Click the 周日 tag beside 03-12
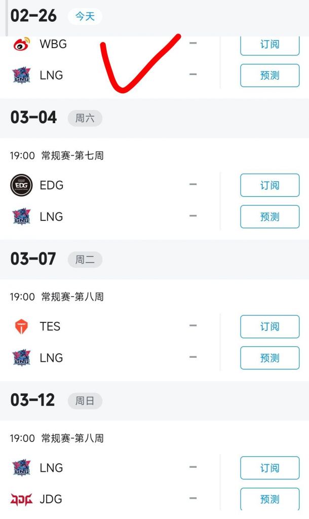 click(85, 400)
